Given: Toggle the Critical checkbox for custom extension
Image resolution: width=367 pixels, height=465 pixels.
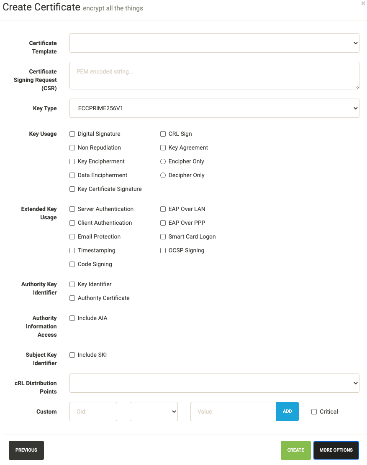Looking at the screenshot, I should (314, 412).
